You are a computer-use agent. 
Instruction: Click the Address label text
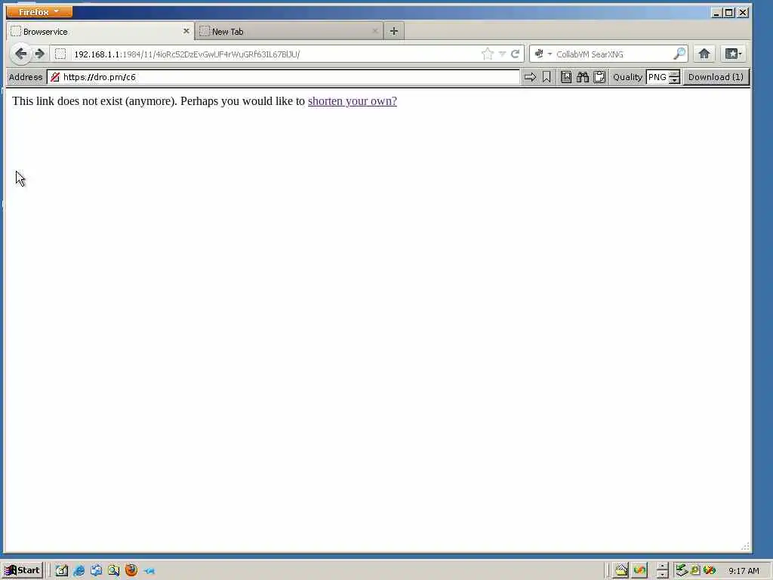point(26,77)
